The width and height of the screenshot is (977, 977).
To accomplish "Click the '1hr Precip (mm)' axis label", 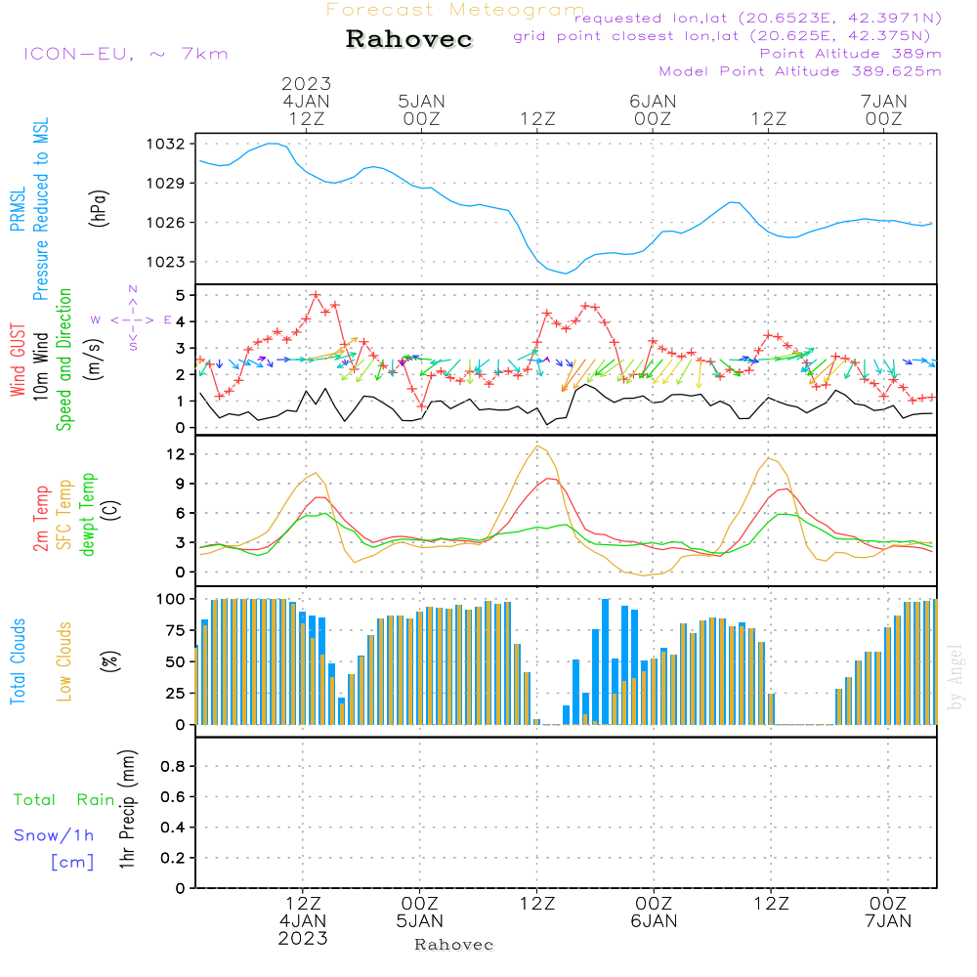I will coord(127,809).
